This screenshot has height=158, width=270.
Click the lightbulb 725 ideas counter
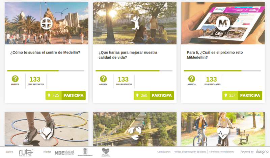pyautogui.click(x=53, y=95)
